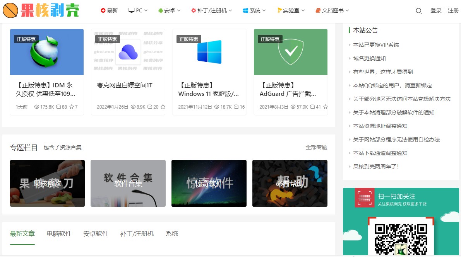Image resolution: width=461 pixels, height=257 pixels.
Task: Click the gear icon beside 补丁/注册机
Action: point(194,10)
